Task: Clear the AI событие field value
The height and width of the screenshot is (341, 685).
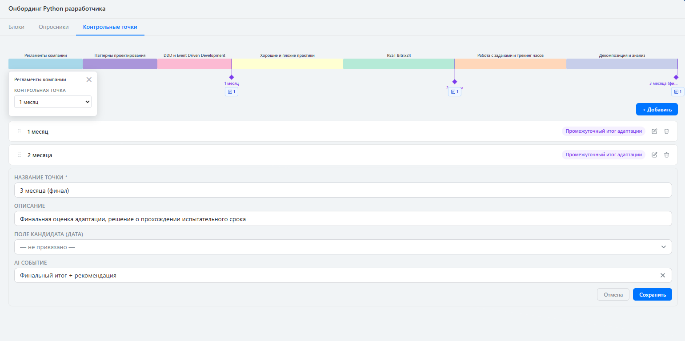Action: 662,275
